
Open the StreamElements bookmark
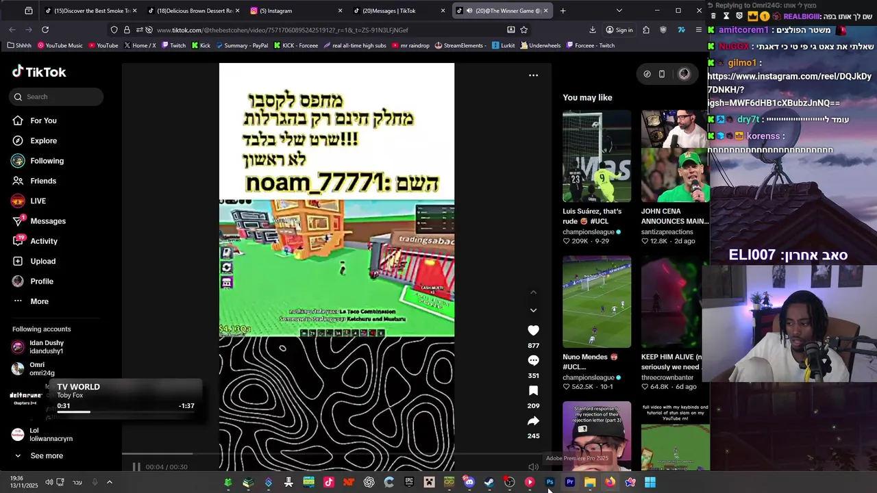[460, 46]
